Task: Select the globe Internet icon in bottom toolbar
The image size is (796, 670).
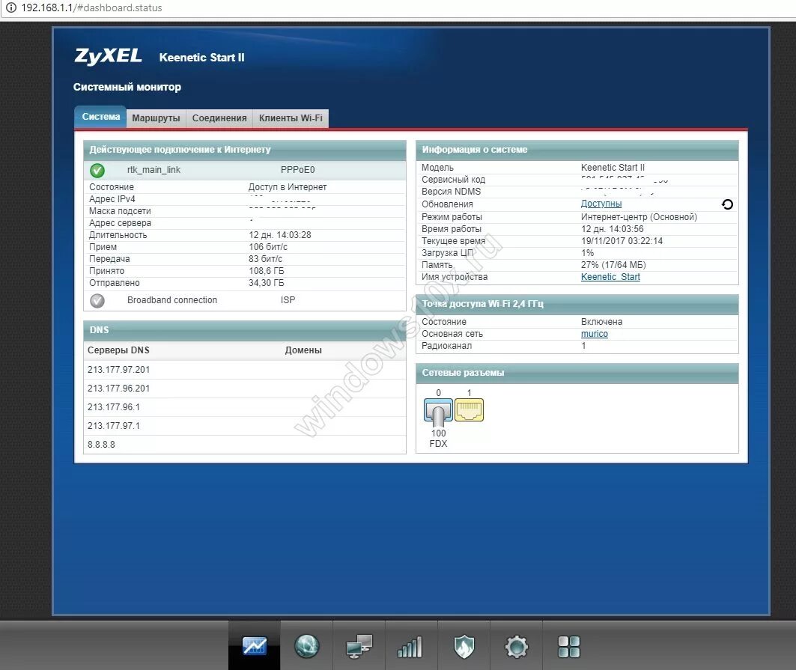Action: (x=306, y=645)
